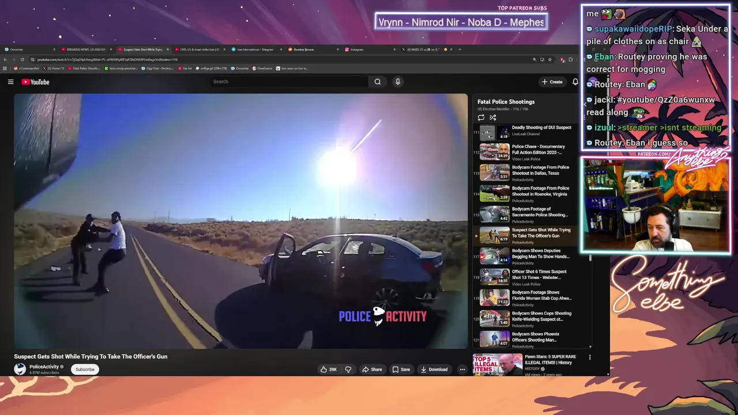
Task: Start voice search with the microphone icon
Action: [x=397, y=82]
